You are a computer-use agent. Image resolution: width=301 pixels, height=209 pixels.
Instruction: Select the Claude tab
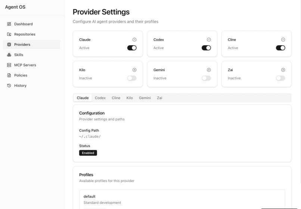coord(83,98)
